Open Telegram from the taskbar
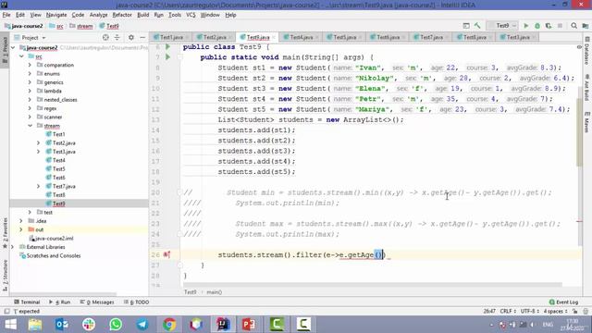Image resolution: width=592 pixels, height=333 pixels. (x=142, y=325)
